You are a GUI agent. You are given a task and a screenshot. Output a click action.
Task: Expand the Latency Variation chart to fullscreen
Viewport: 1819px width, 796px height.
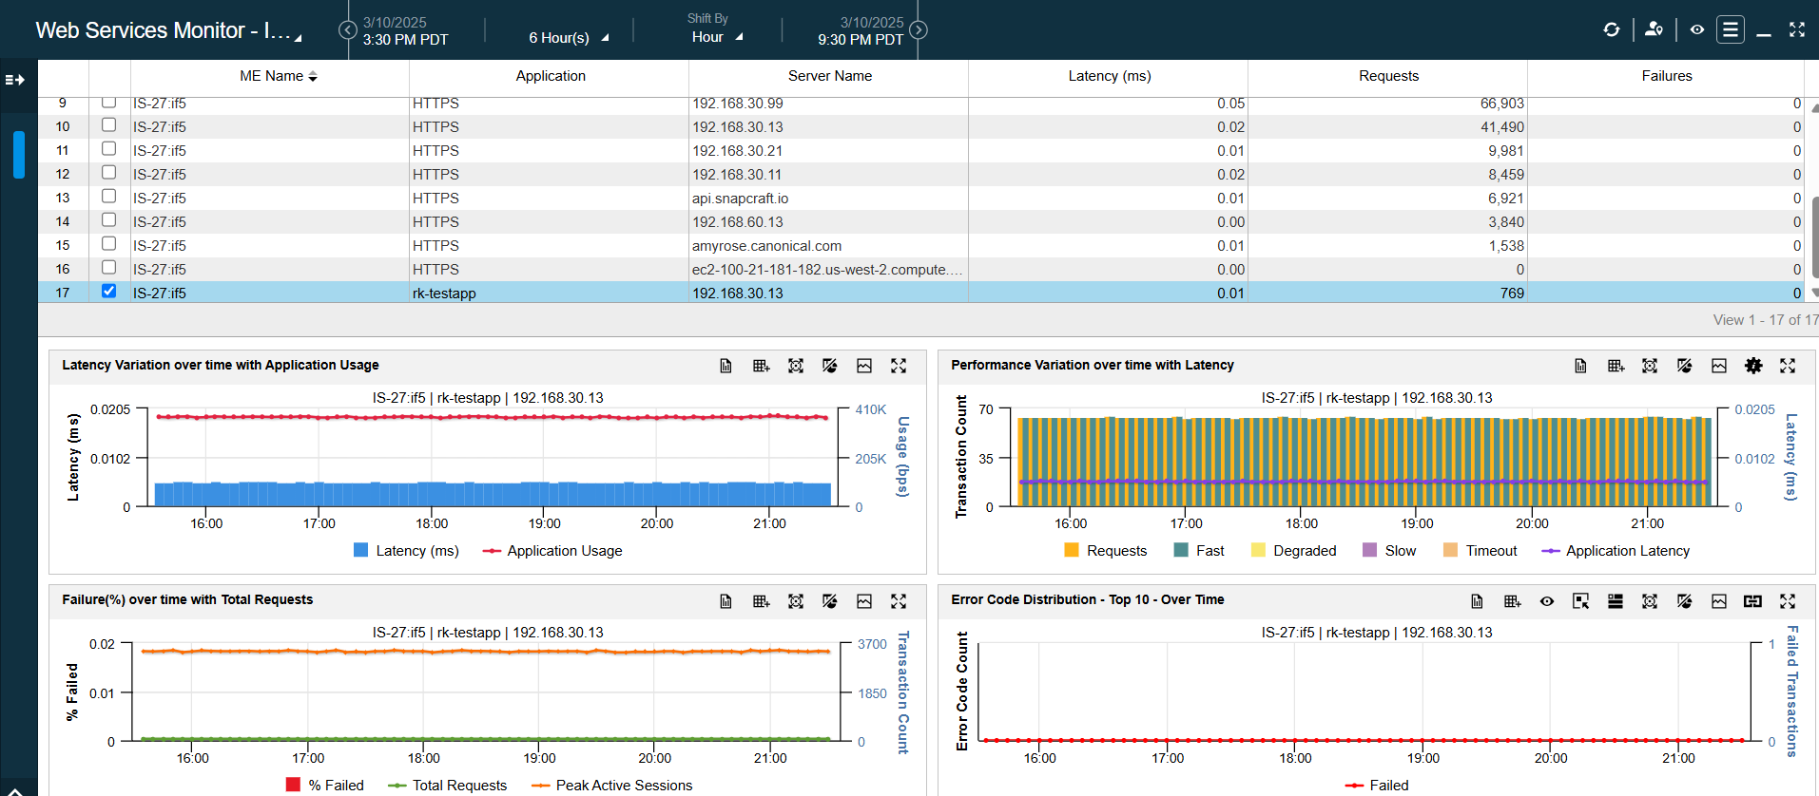tap(899, 366)
